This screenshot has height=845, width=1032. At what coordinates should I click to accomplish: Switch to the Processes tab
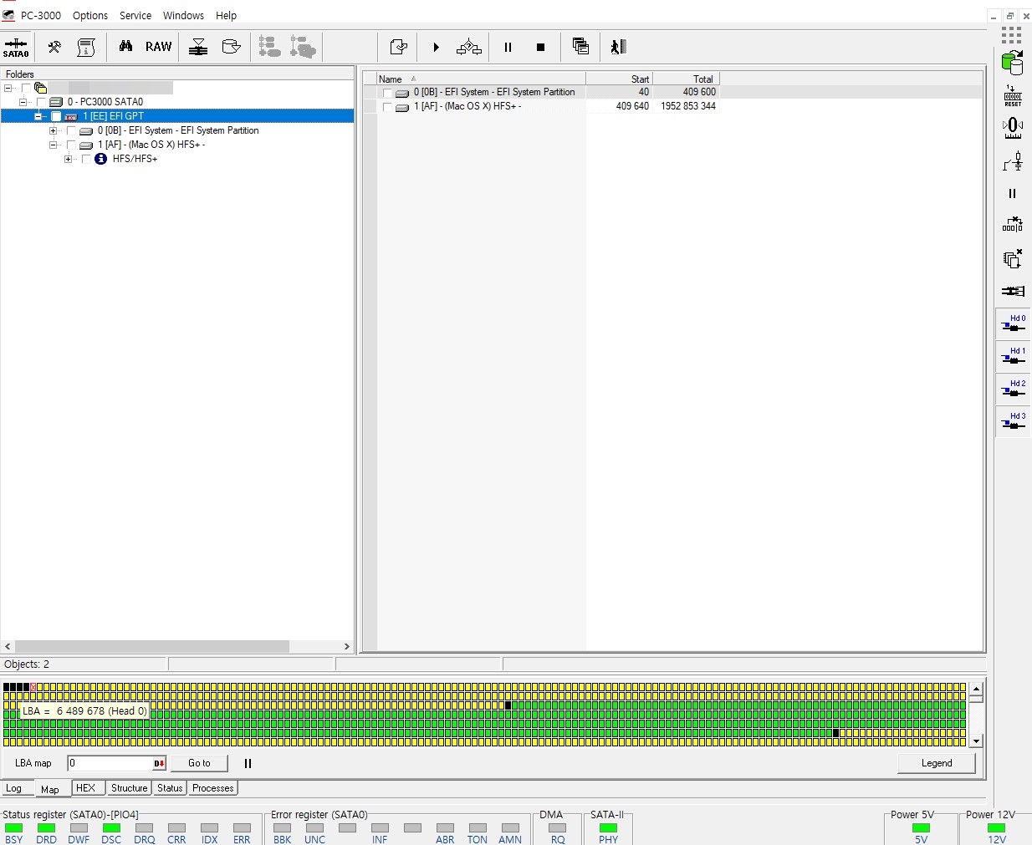[x=212, y=787]
